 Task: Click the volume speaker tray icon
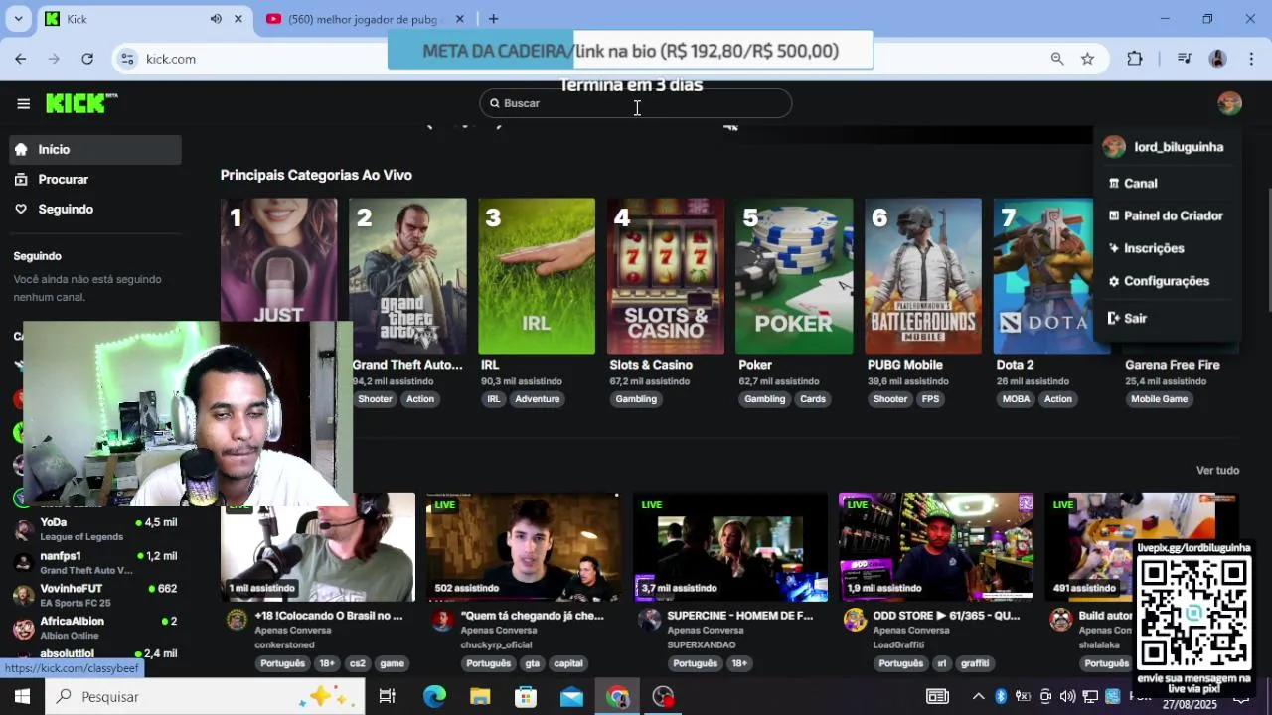point(1067,697)
